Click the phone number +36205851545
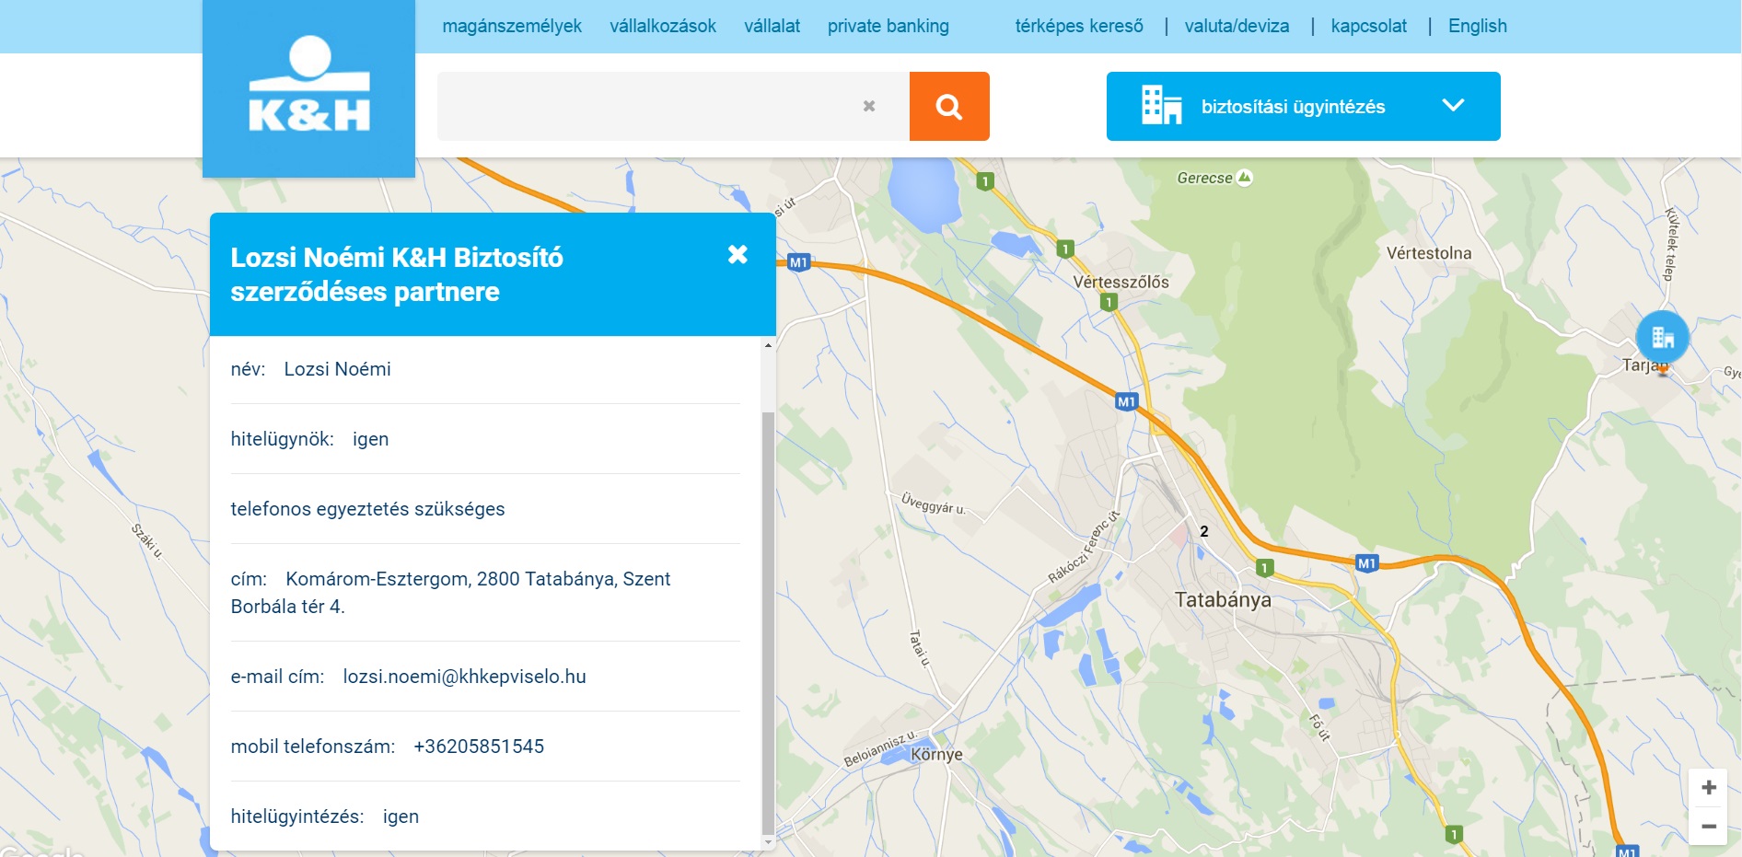 pos(479,747)
